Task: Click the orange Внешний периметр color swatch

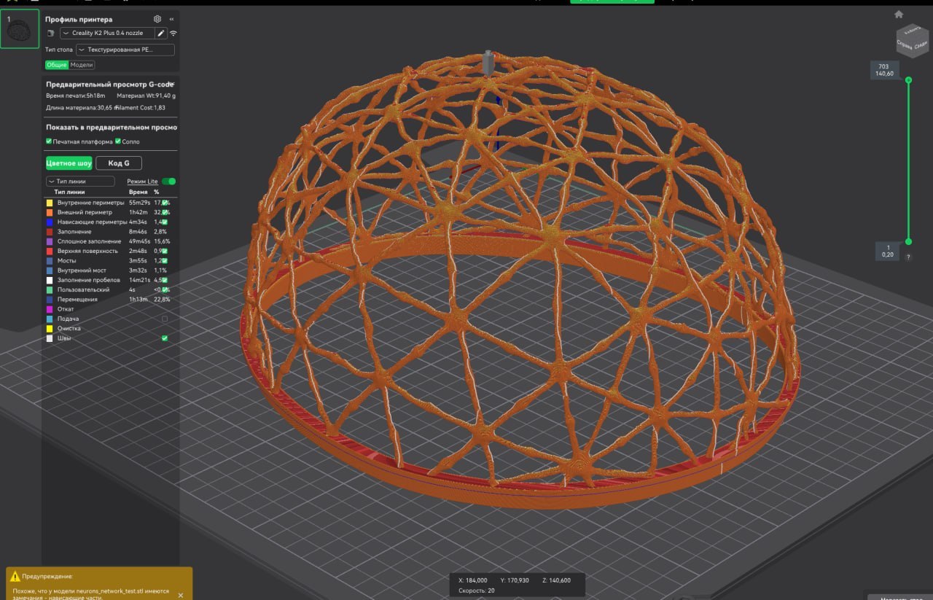Action: pos(50,212)
